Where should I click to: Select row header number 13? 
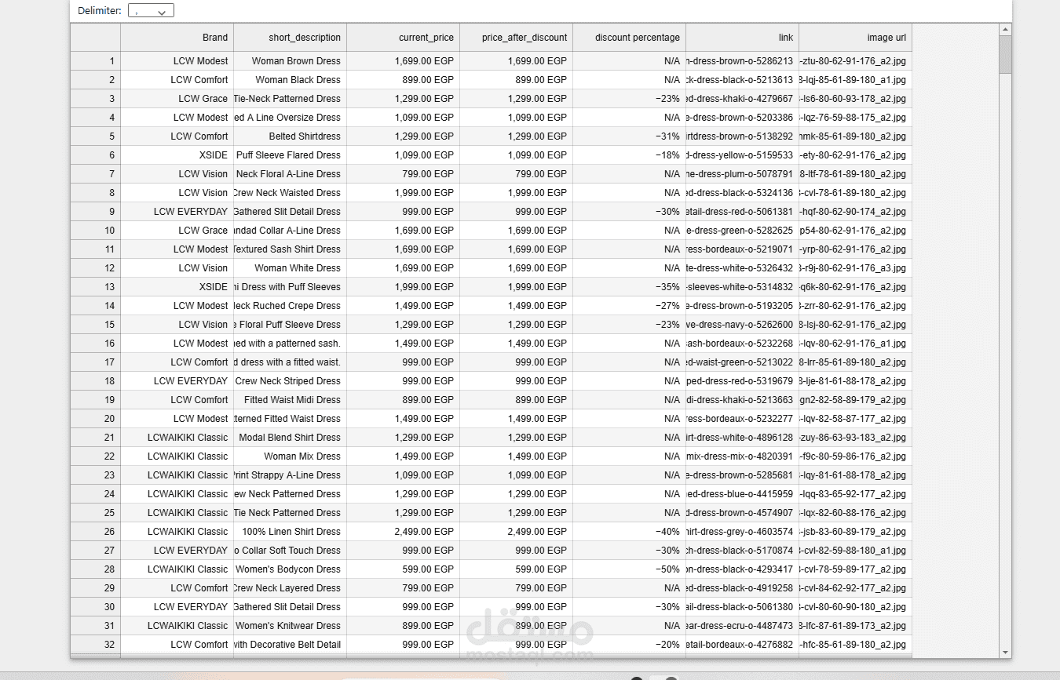[x=95, y=287]
